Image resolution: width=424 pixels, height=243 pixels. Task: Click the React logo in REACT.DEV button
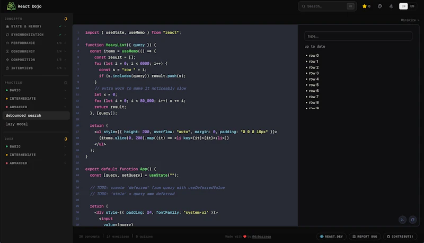point(322,237)
